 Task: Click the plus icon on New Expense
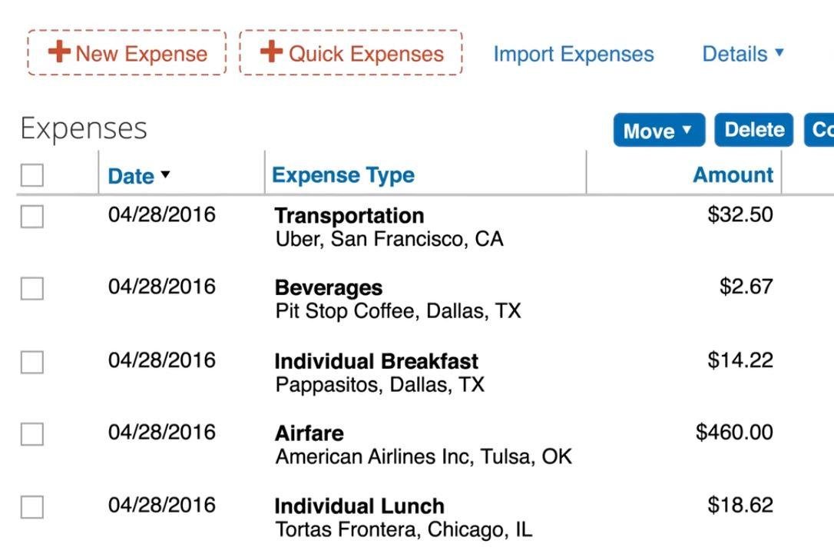click(58, 52)
